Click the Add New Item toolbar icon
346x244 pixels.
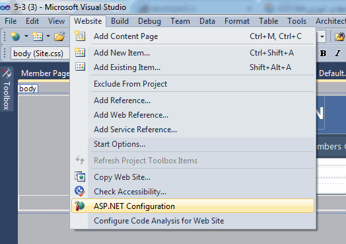click(38, 36)
